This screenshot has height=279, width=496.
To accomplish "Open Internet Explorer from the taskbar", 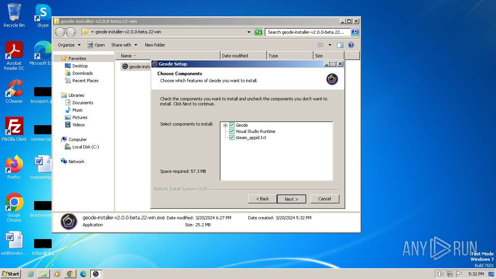I will point(31,274).
